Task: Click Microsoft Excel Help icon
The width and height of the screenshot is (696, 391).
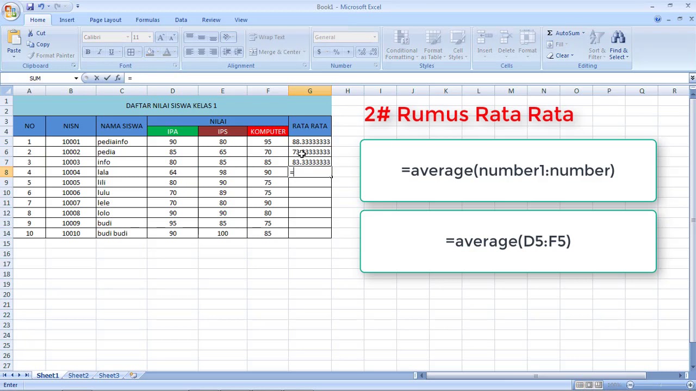Action: (x=658, y=19)
